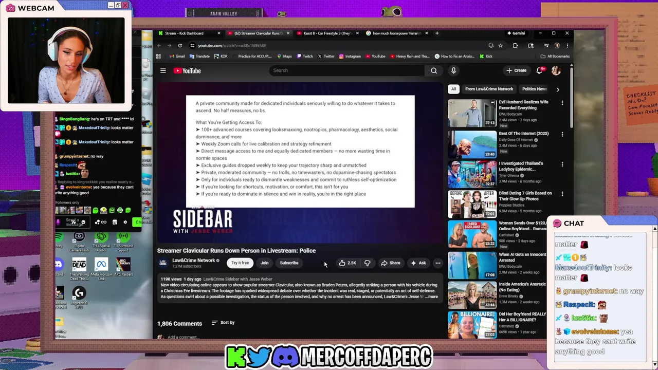The image size is (658, 370).
Task: Select the All filter chip
Action: [453, 89]
